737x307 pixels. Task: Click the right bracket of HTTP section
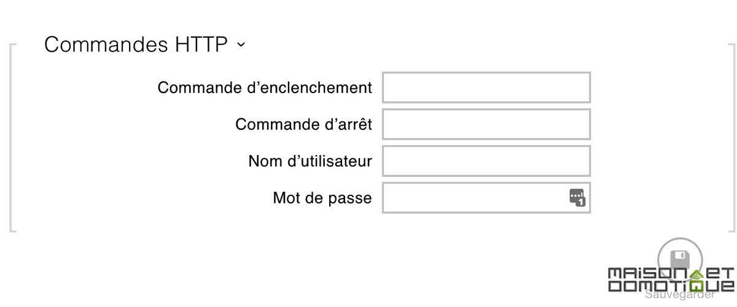click(731, 138)
